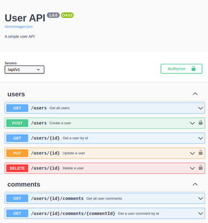Open the /docs/swagger.json link
The width and height of the screenshot is (208, 223).
[19, 26]
